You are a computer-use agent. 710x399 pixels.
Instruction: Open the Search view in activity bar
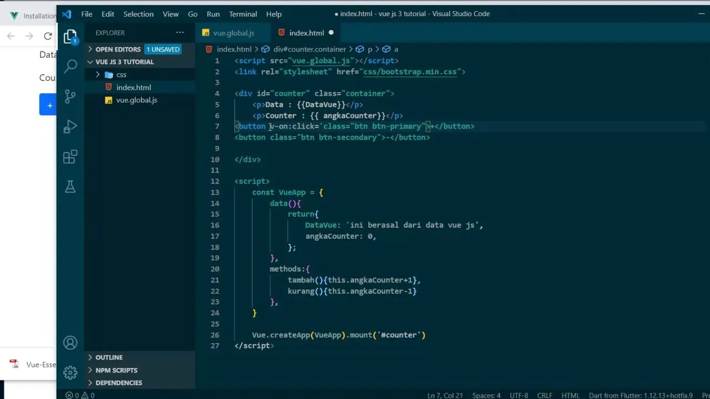pos(70,66)
